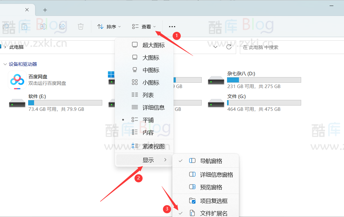Open the 超大图标 view option icon
The image size is (344, 217).
coord(135,45)
